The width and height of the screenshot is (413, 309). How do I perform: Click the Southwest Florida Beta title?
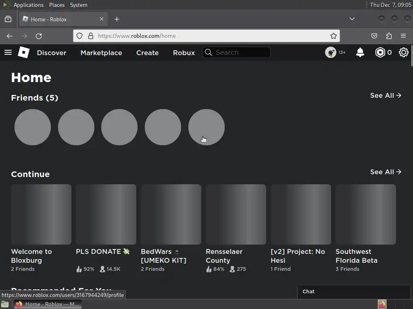tap(357, 256)
